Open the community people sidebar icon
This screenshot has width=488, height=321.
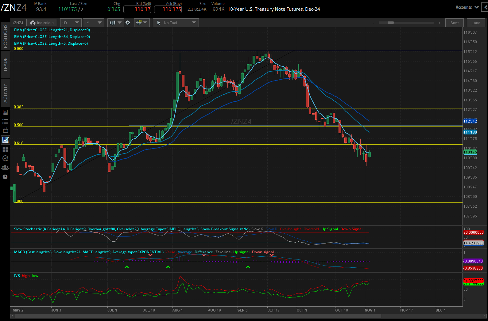5,168
